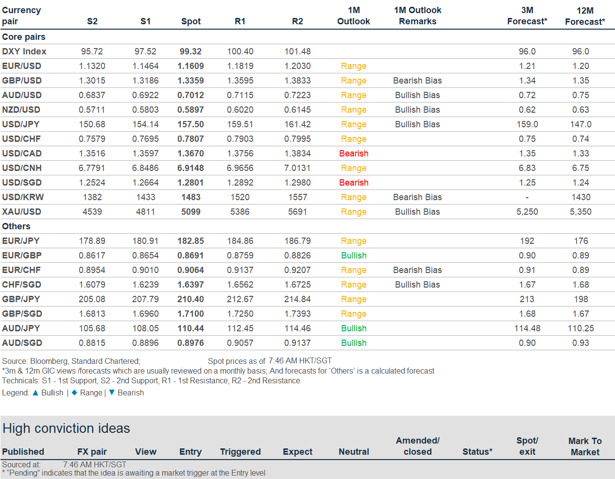Click the green Bullish outlook for EUR/GBP
615x479 pixels.
pyautogui.click(x=354, y=256)
